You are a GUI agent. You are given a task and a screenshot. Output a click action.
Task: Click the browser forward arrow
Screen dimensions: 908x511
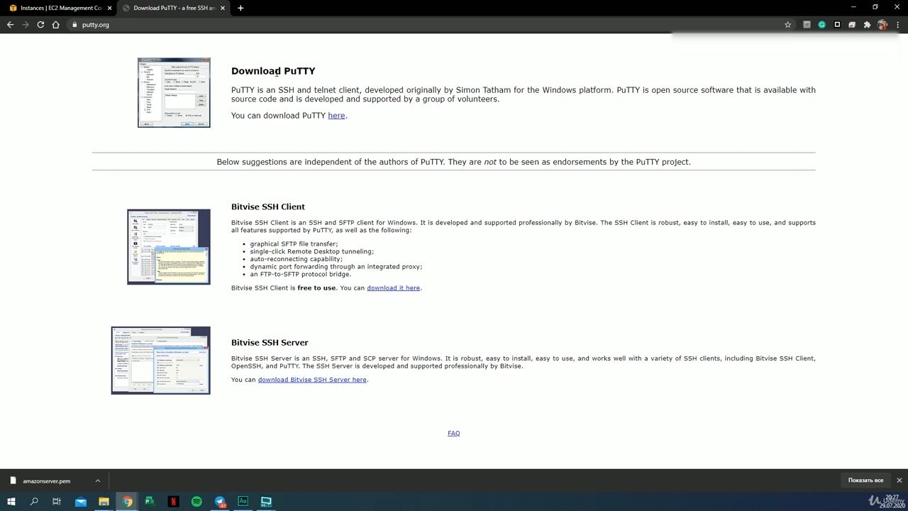tap(26, 25)
